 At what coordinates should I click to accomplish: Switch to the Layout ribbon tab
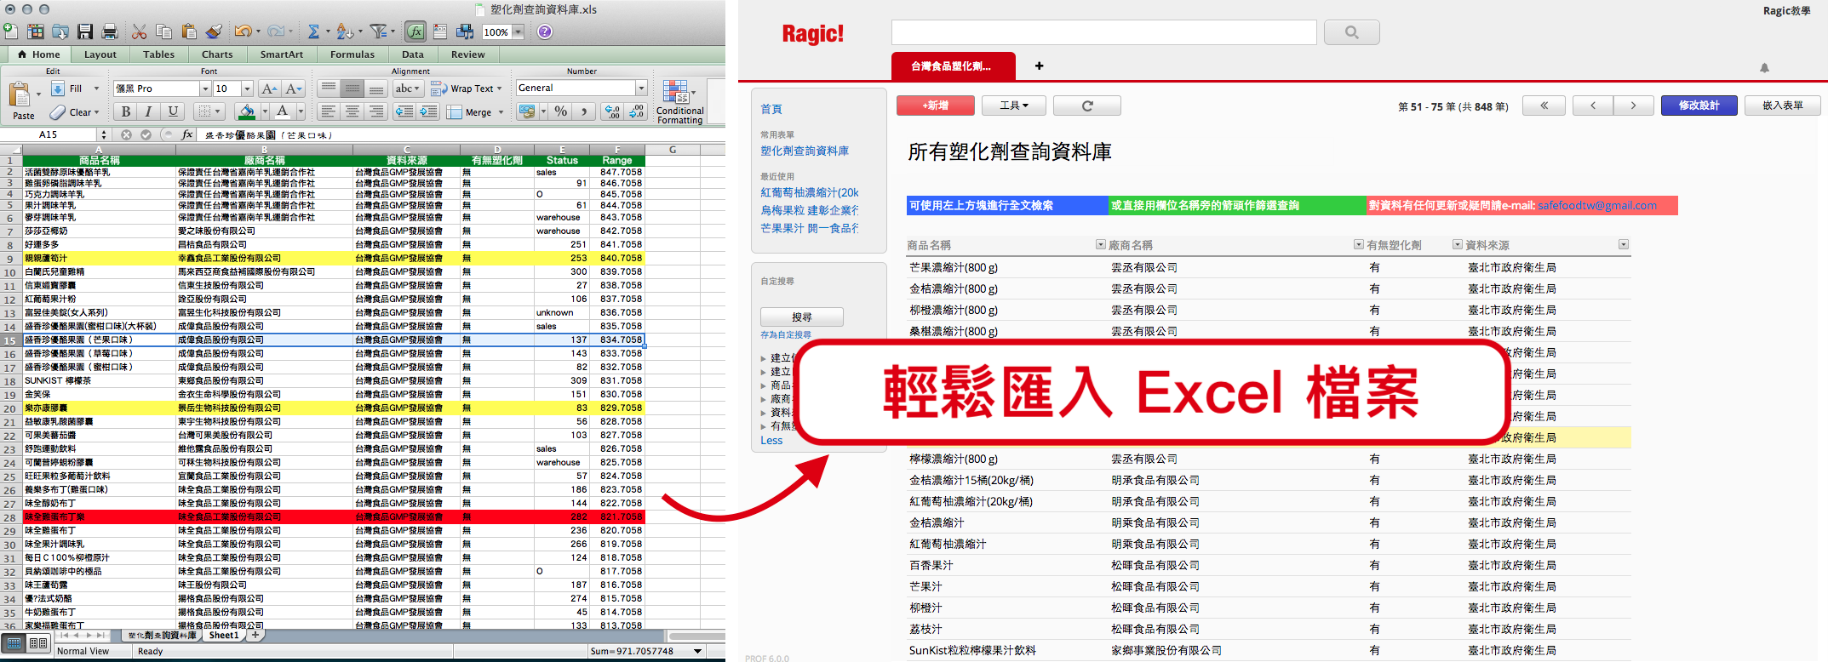click(100, 54)
